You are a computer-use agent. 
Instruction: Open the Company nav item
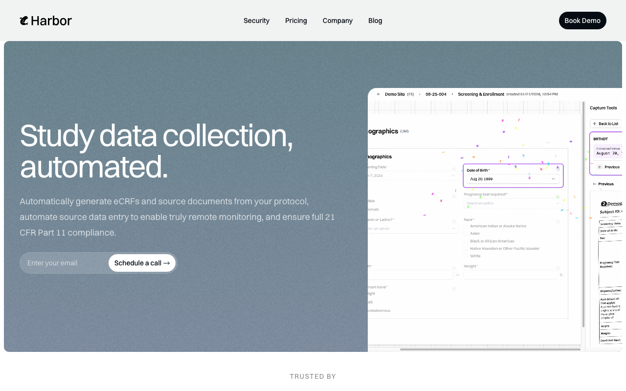(x=337, y=21)
